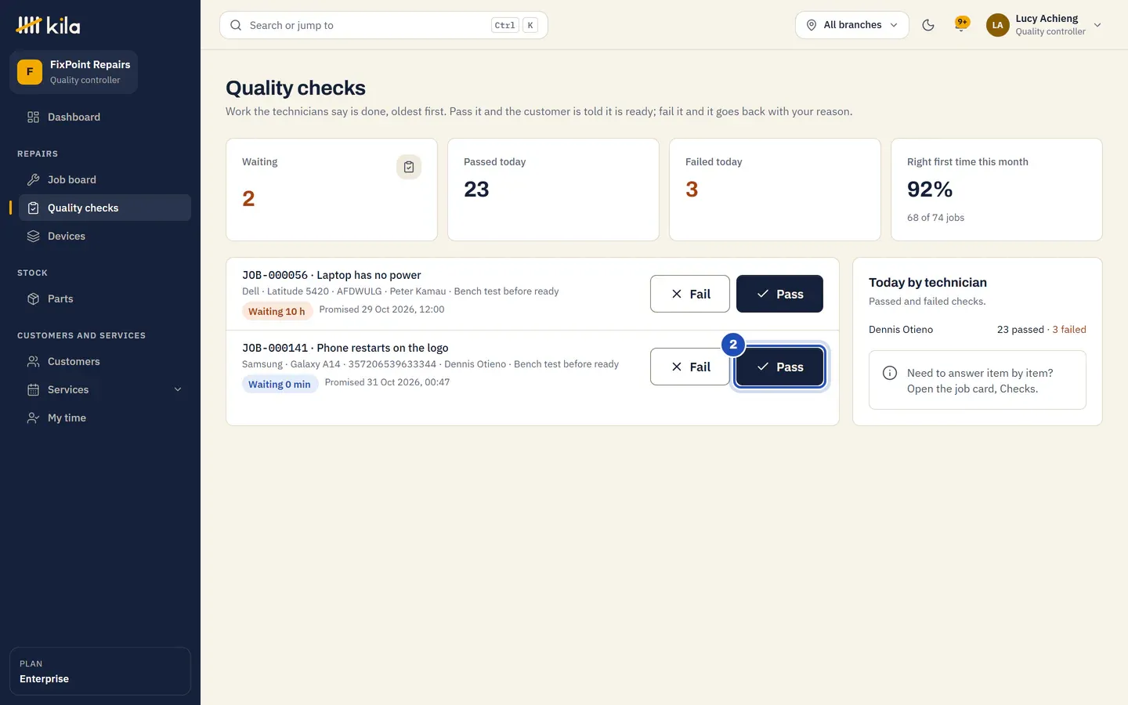Open JOB-000056 Laptop has no power
Screen dimensions: 1128x705
331,275
